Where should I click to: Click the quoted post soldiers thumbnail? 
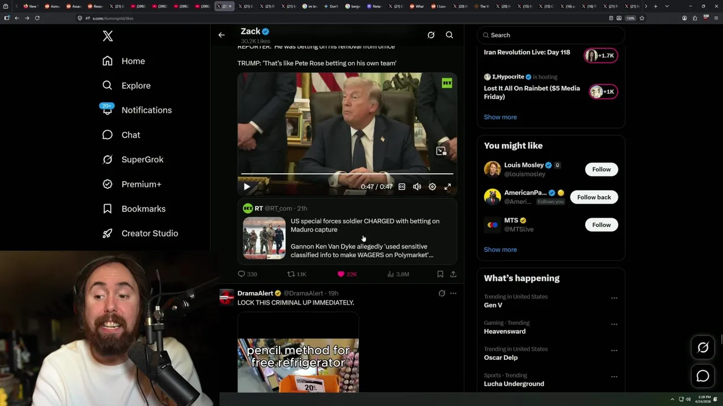tap(264, 238)
